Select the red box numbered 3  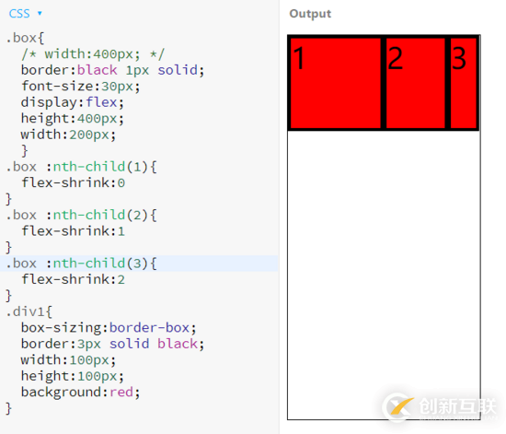(x=464, y=83)
